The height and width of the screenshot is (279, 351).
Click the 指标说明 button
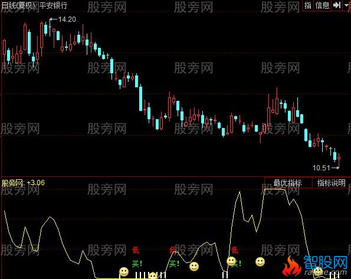click(x=332, y=183)
